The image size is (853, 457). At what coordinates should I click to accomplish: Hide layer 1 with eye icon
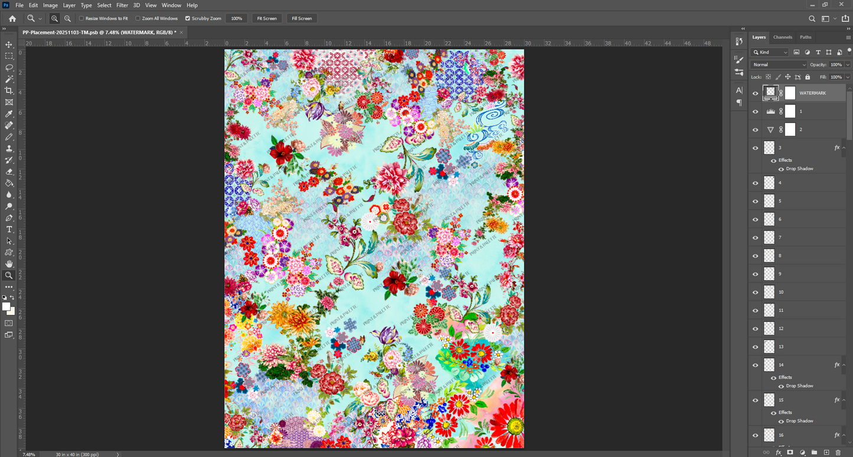tap(755, 111)
